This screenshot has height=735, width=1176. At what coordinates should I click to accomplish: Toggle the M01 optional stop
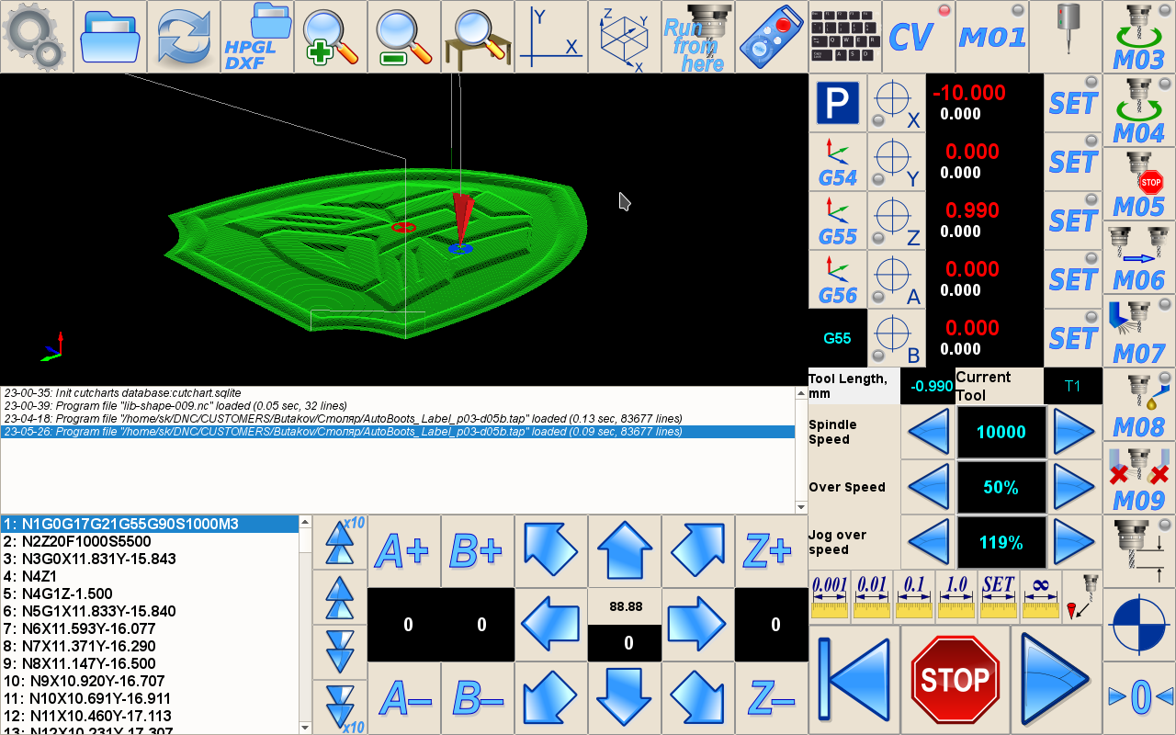pos(992,37)
